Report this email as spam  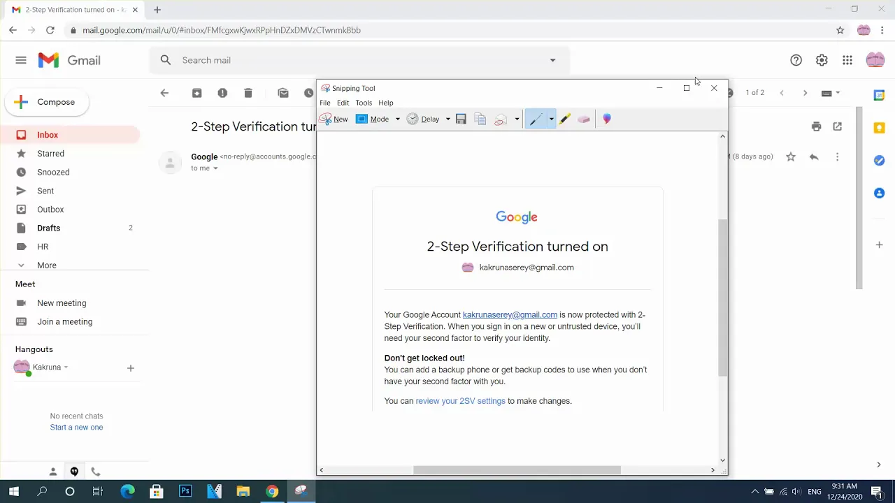(222, 93)
